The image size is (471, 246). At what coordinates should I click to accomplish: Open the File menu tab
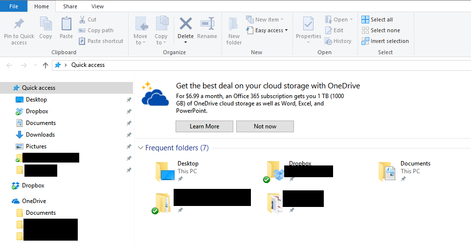point(14,6)
